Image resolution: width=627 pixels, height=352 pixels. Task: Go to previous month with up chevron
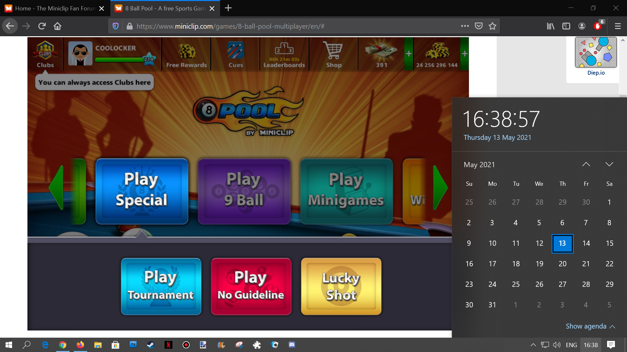(x=586, y=164)
